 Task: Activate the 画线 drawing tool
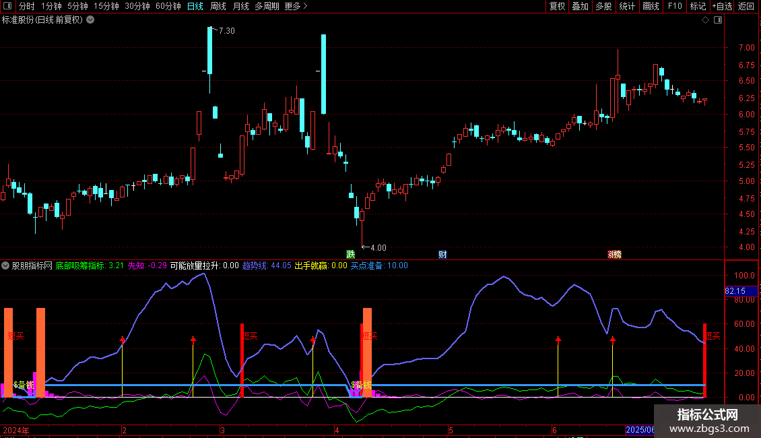tap(651, 6)
